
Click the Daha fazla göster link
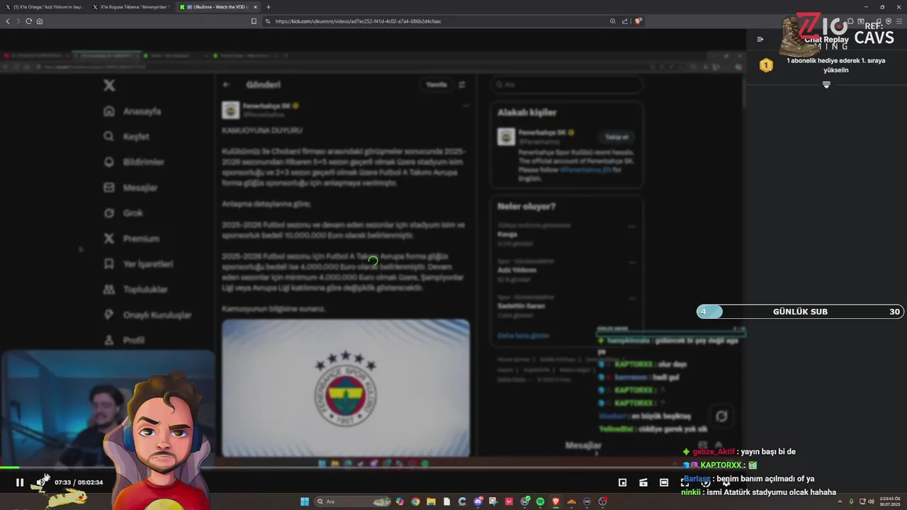(x=523, y=336)
